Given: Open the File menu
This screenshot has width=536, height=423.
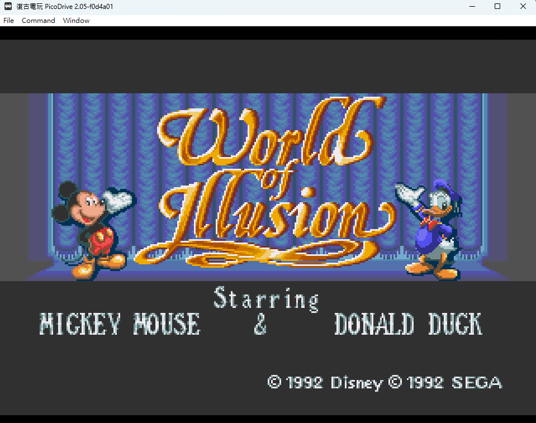Looking at the screenshot, I should (8, 21).
